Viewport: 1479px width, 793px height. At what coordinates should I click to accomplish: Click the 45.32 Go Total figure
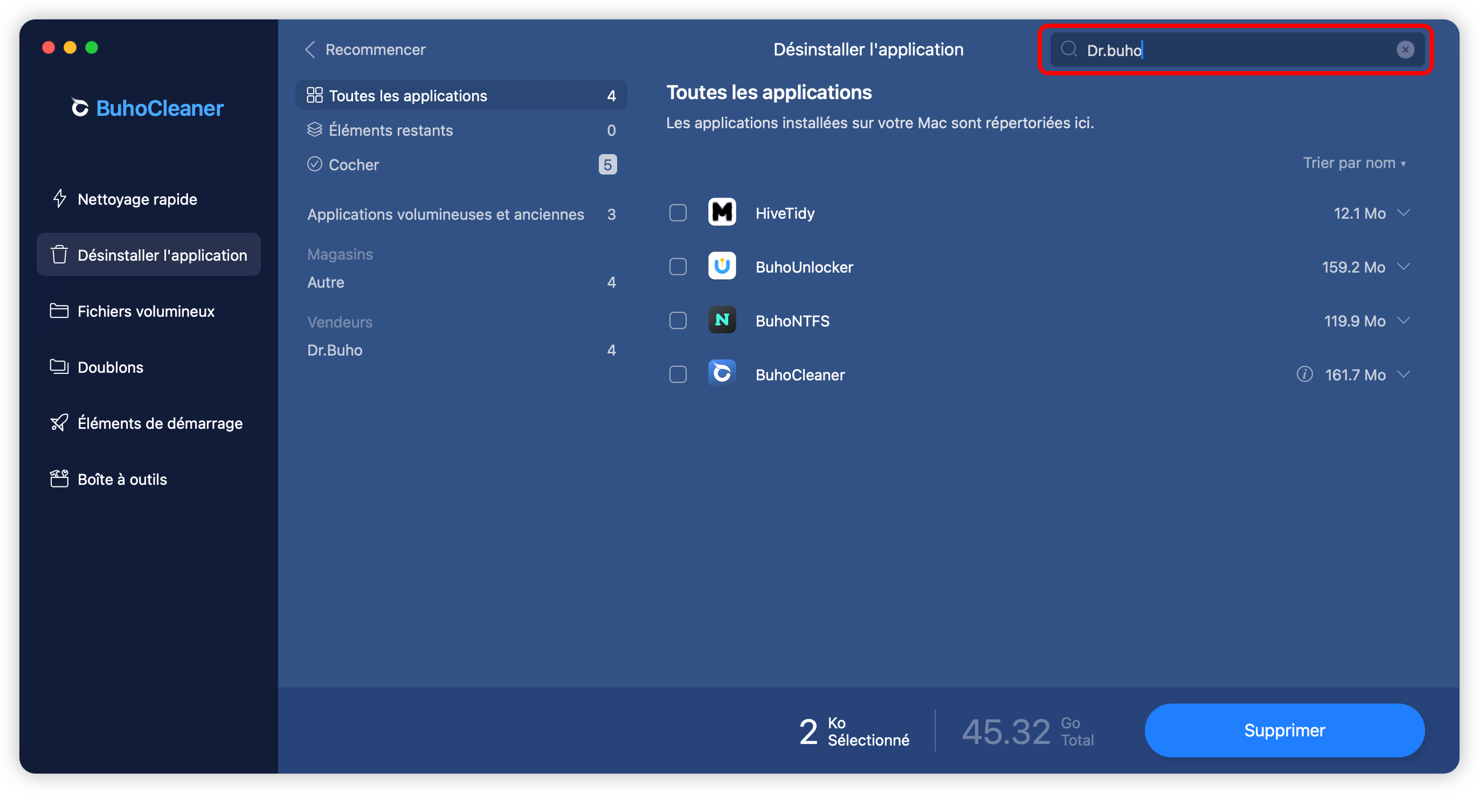tap(1027, 731)
